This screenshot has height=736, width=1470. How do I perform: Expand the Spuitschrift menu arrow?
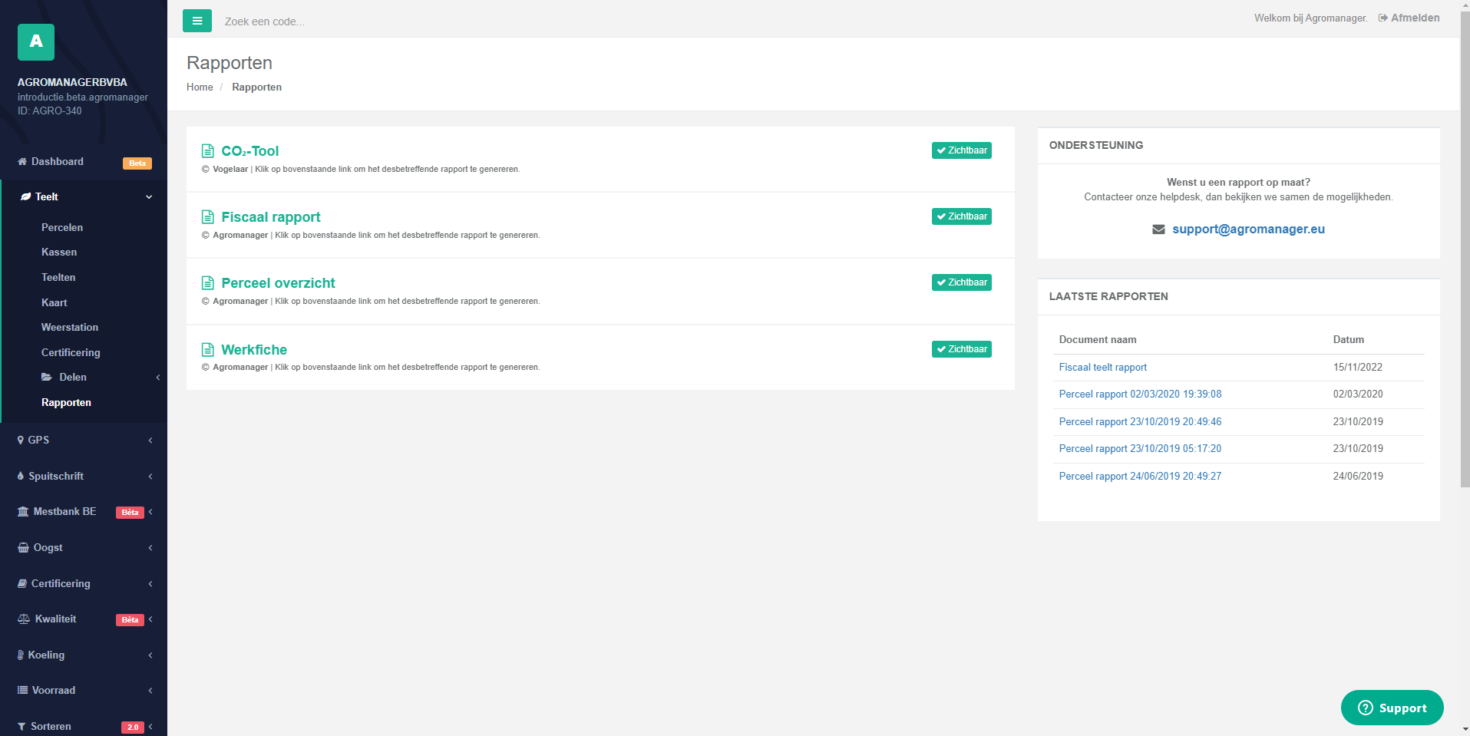point(150,477)
